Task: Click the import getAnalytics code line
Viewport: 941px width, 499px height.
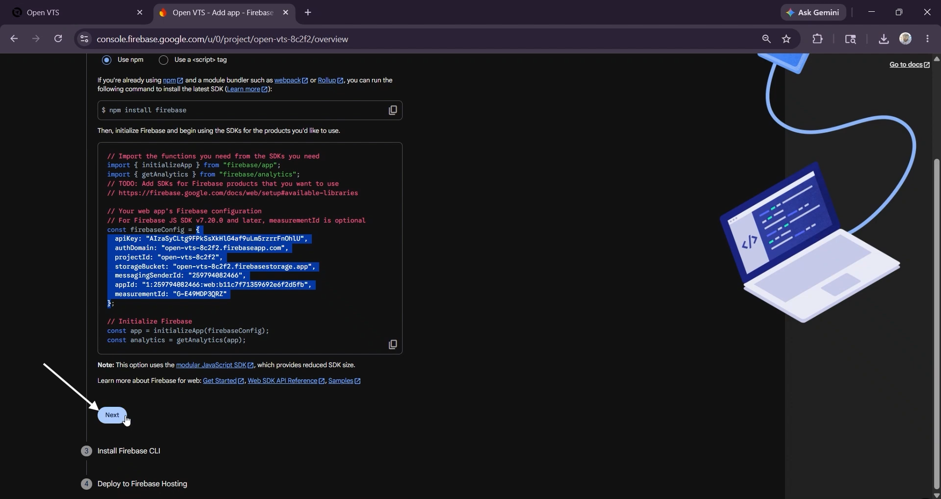Action: click(x=203, y=175)
